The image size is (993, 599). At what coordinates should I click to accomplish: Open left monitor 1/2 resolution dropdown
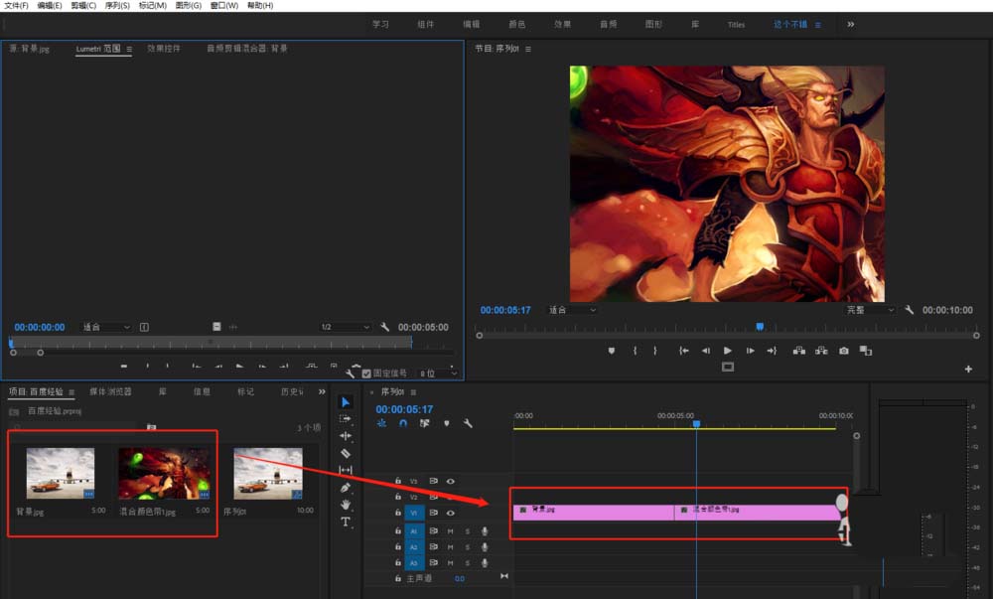346,327
